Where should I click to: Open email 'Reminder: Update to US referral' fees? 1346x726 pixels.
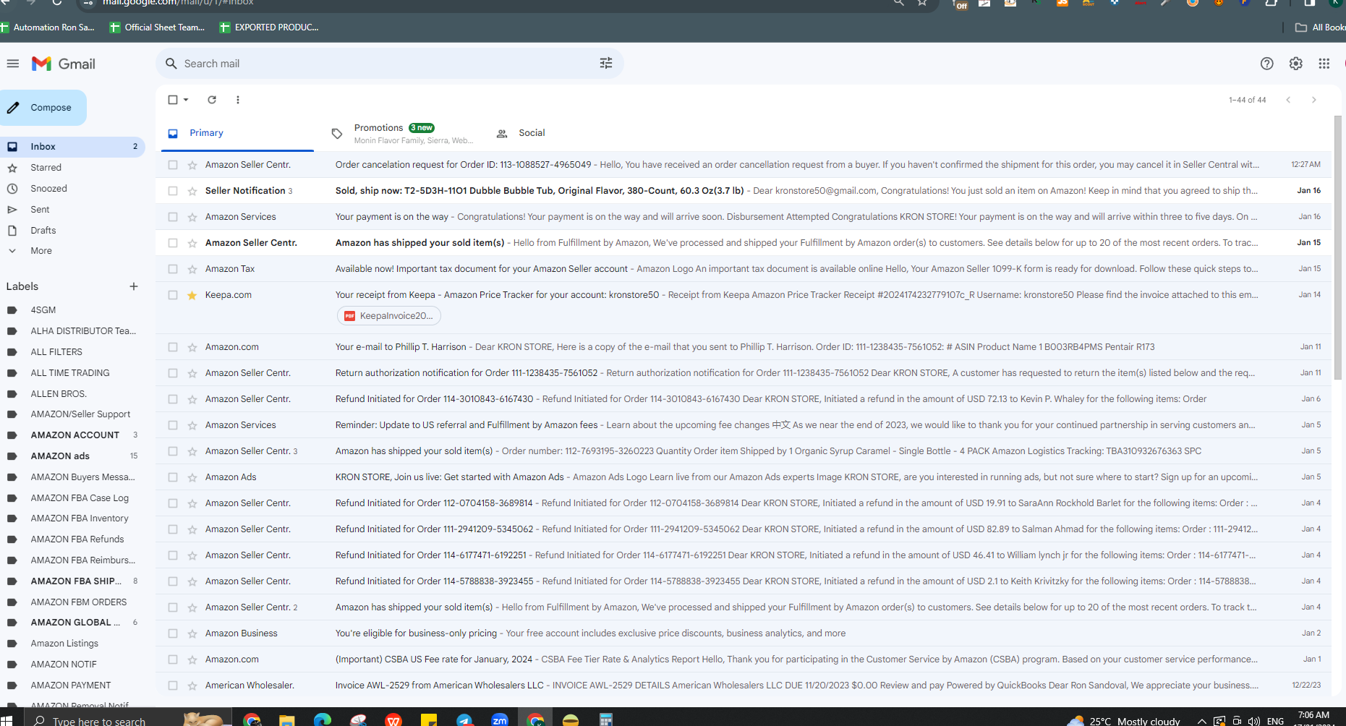744,425
